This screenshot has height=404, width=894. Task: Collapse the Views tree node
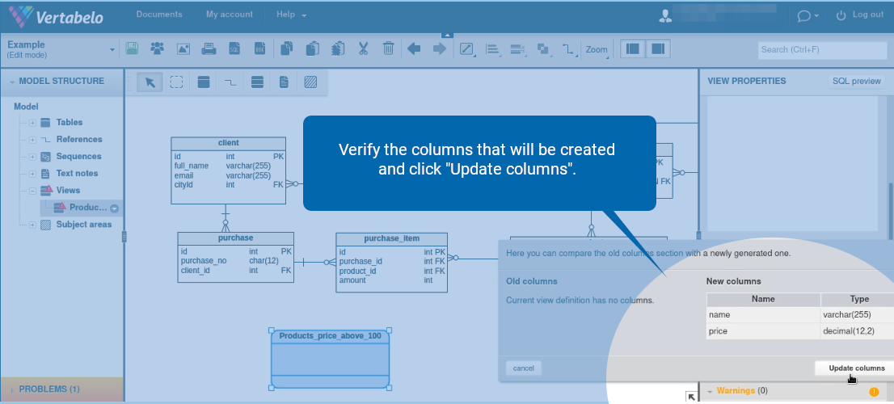pyautogui.click(x=32, y=191)
